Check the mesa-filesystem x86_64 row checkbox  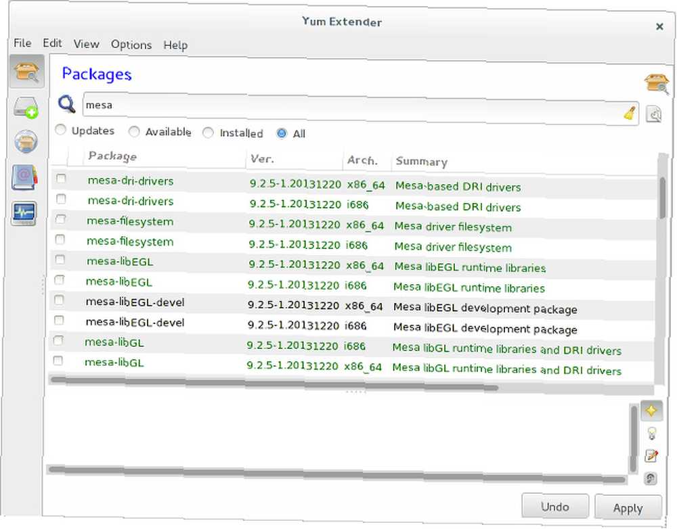pyautogui.click(x=60, y=218)
